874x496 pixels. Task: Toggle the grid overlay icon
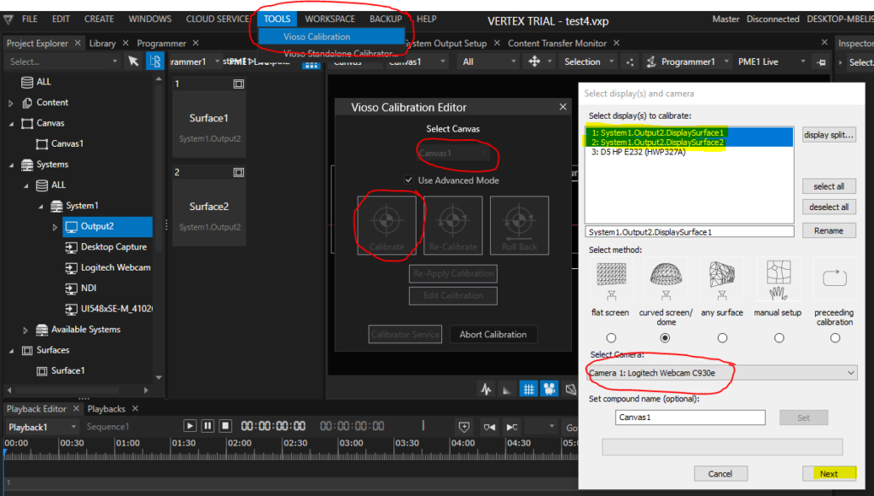pos(528,388)
